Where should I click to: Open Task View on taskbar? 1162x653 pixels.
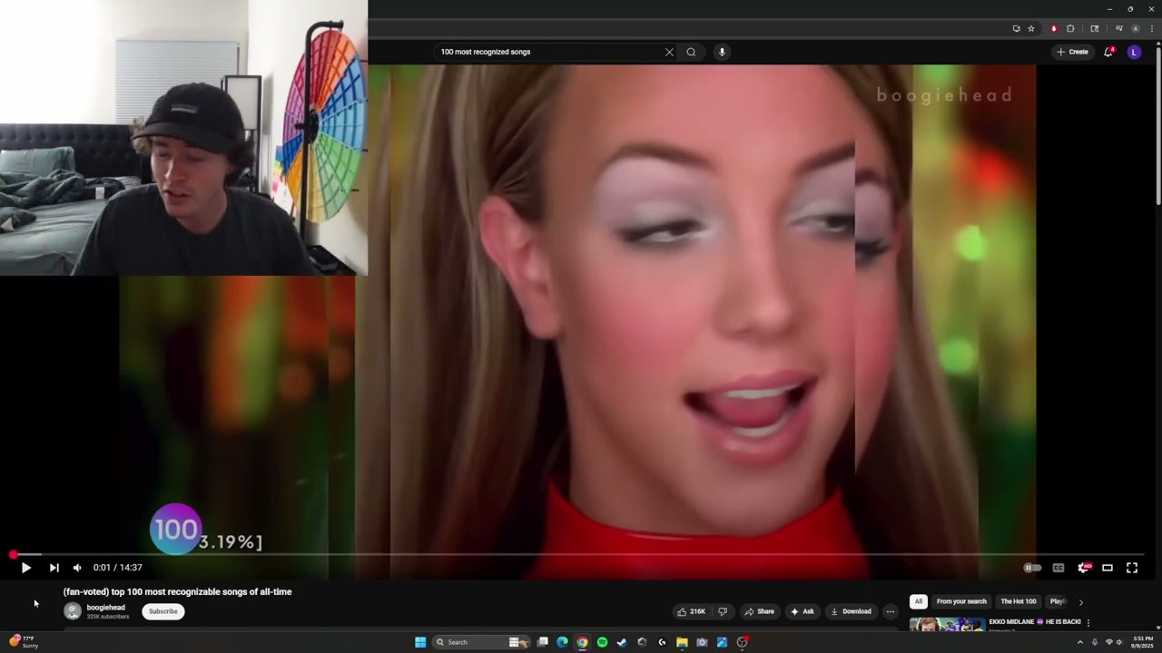point(542,642)
